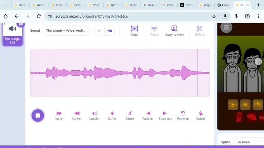Switch to the Tomo browser tab
This screenshot has height=148, width=264.
186,5
